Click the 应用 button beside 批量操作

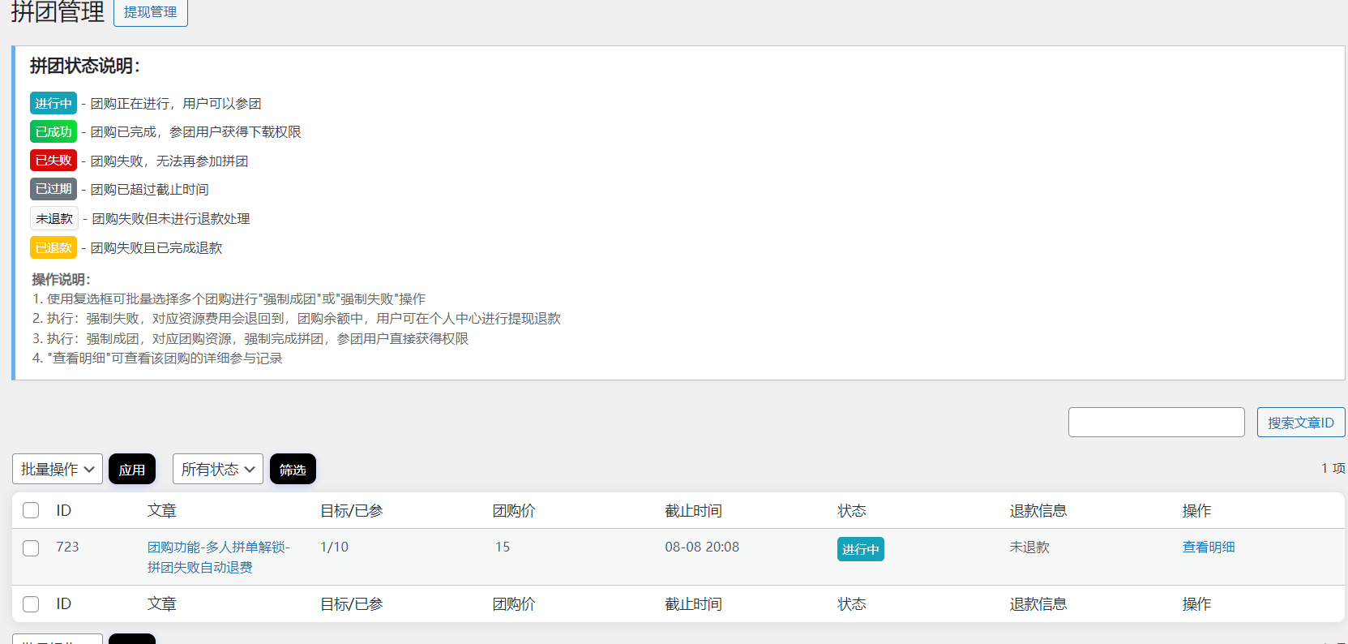[x=132, y=469]
